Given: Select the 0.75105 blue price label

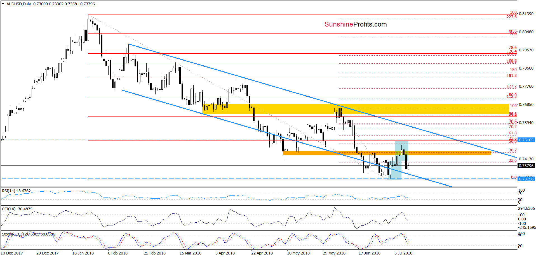Looking at the screenshot, I should tap(526, 140).
